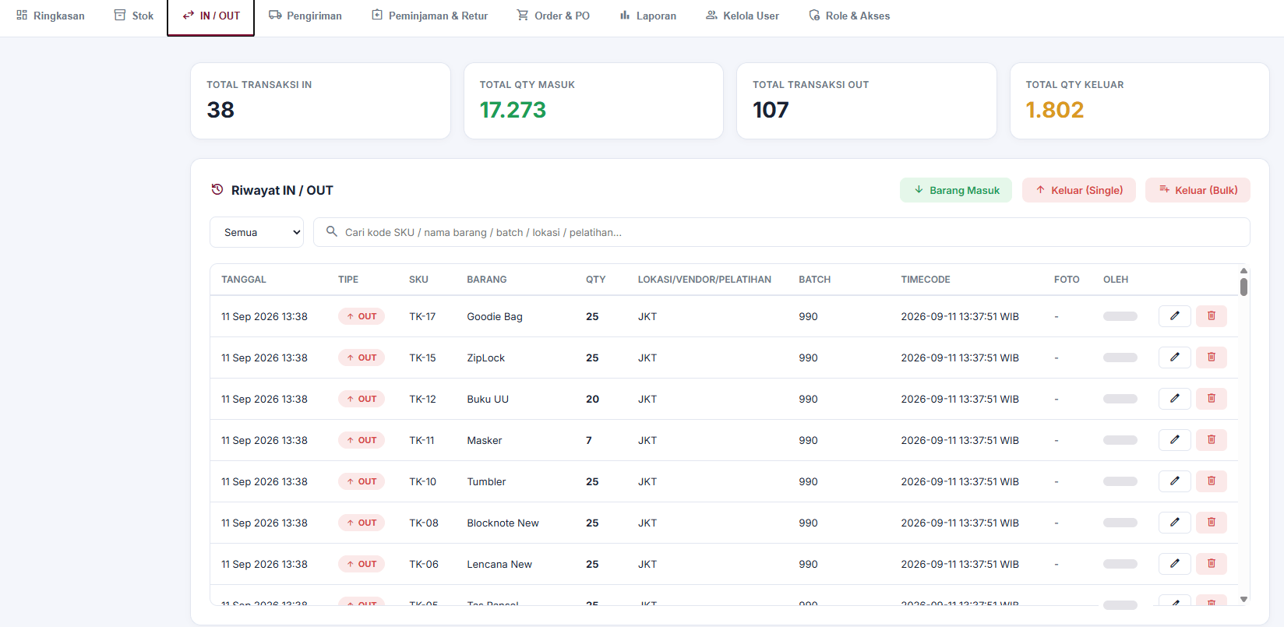This screenshot has height=627, width=1284.
Task: Delete the Blocknote New entry
Action: point(1211,523)
